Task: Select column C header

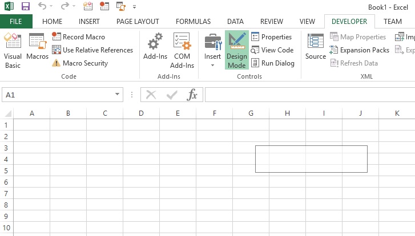Action: [104, 113]
